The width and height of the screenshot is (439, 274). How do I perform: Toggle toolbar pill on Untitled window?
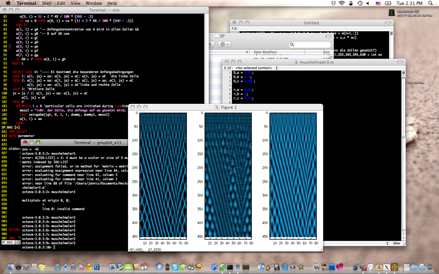point(388,23)
